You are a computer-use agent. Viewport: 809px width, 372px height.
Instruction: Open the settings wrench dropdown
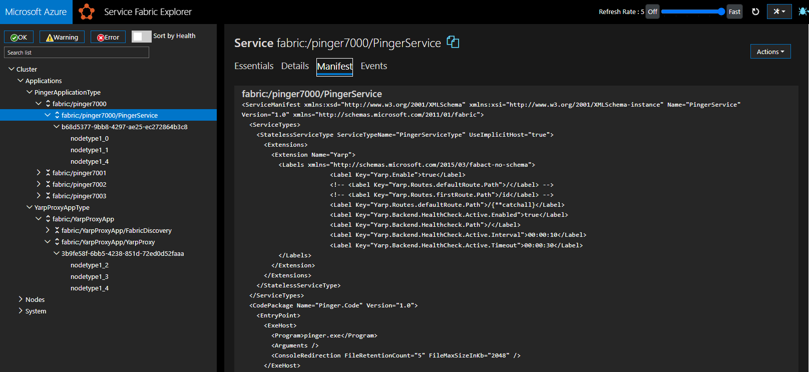(779, 12)
